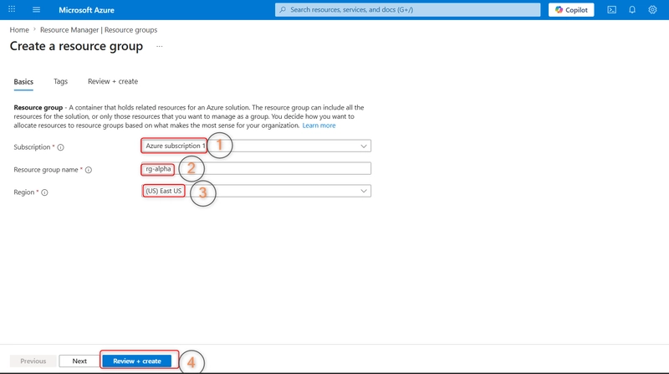Viewport: 669px width, 374px height.
Task: Open the more options ellipsis beside the title
Action: point(159,46)
